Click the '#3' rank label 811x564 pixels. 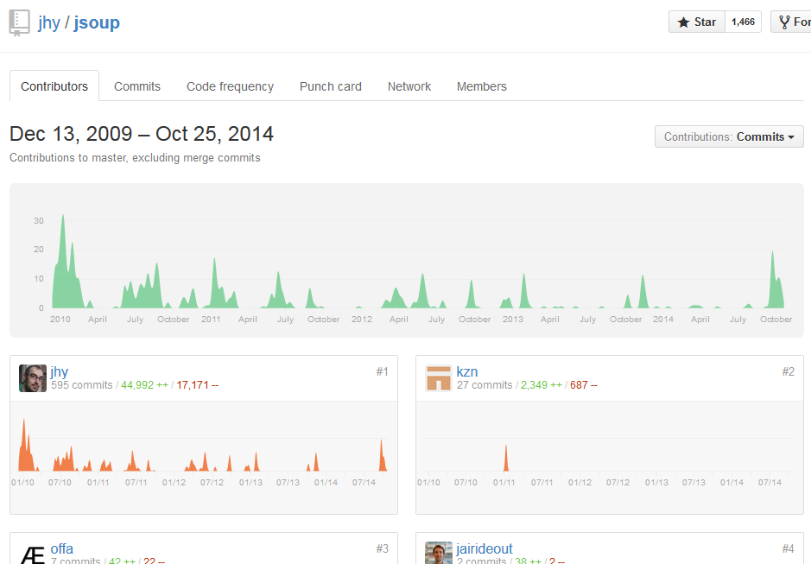click(x=383, y=548)
